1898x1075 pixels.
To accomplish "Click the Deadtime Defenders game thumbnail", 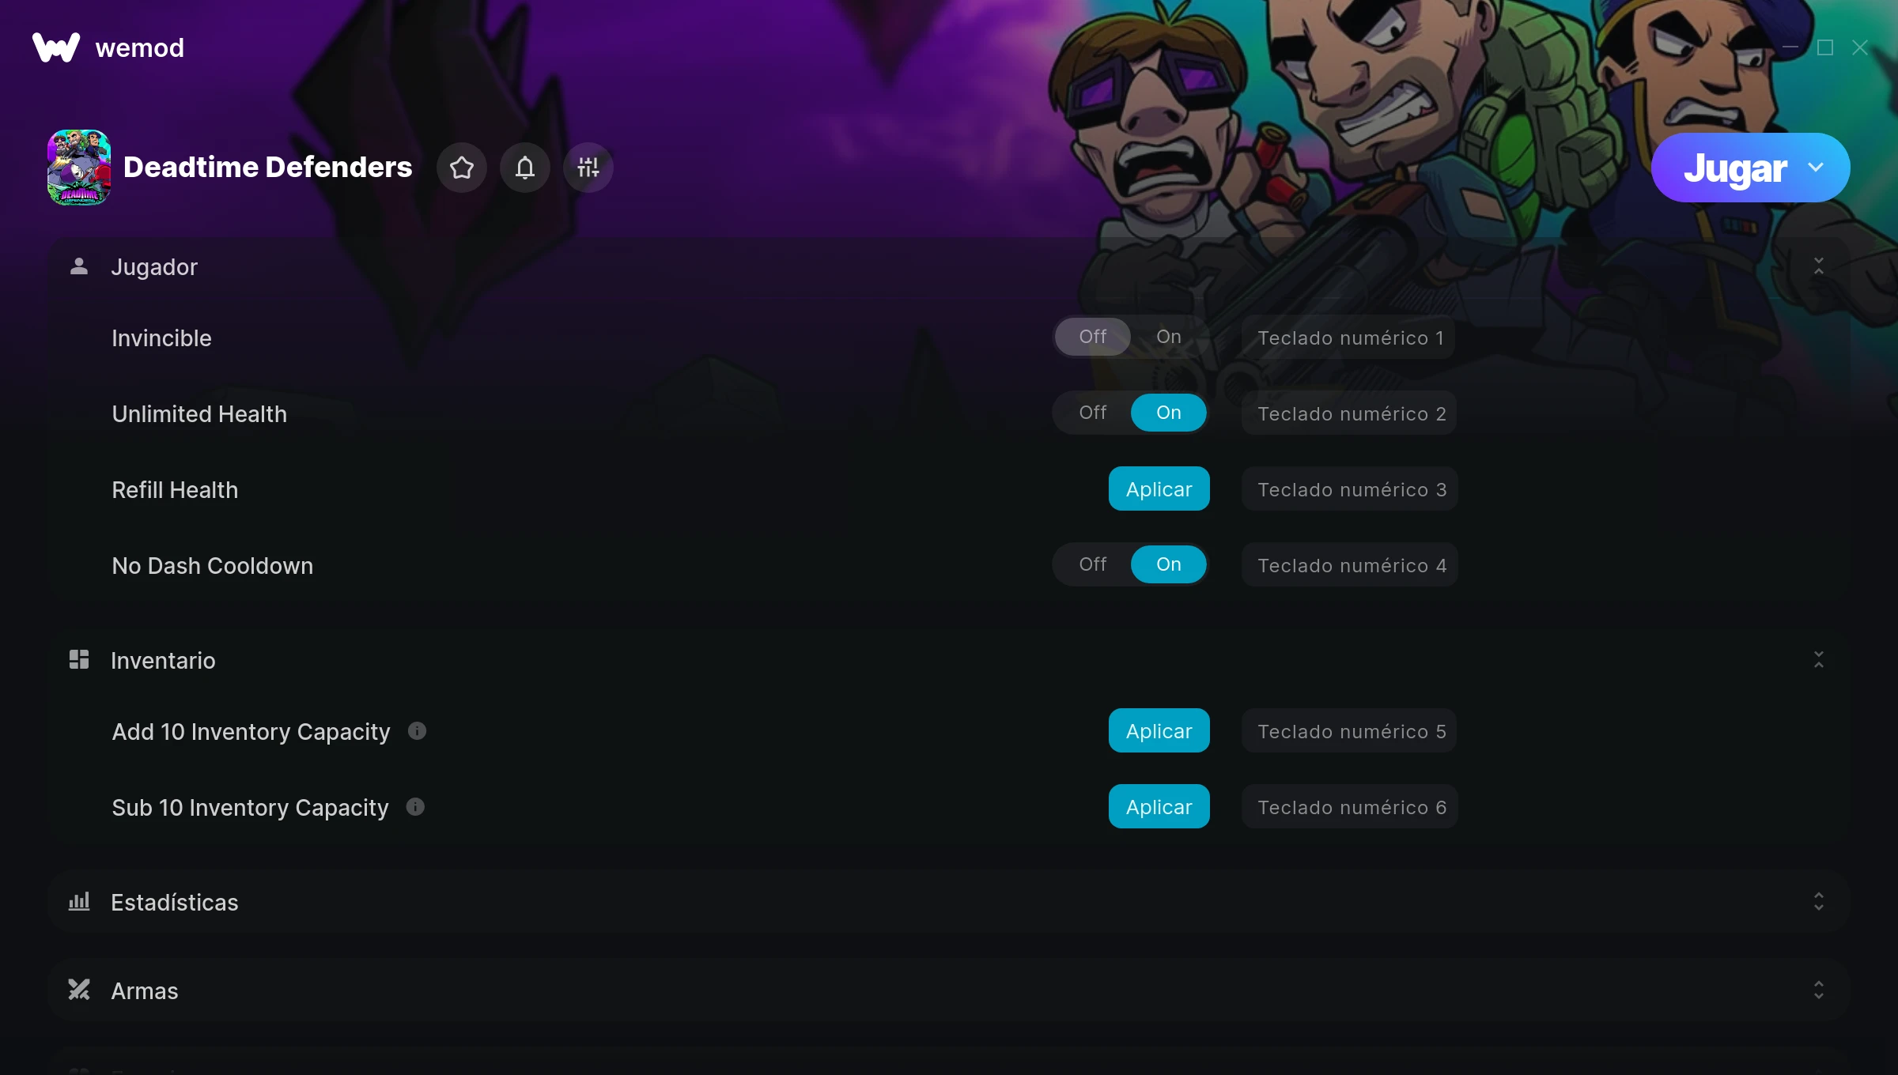I will click(x=79, y=168).
